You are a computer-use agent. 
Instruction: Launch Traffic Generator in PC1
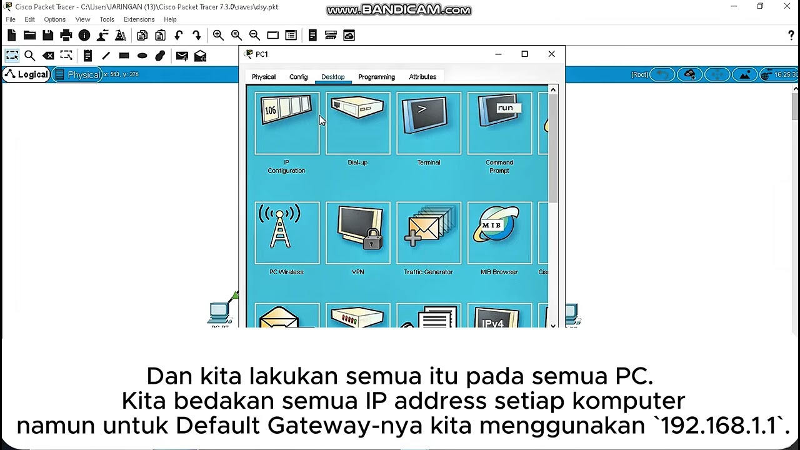429,232
